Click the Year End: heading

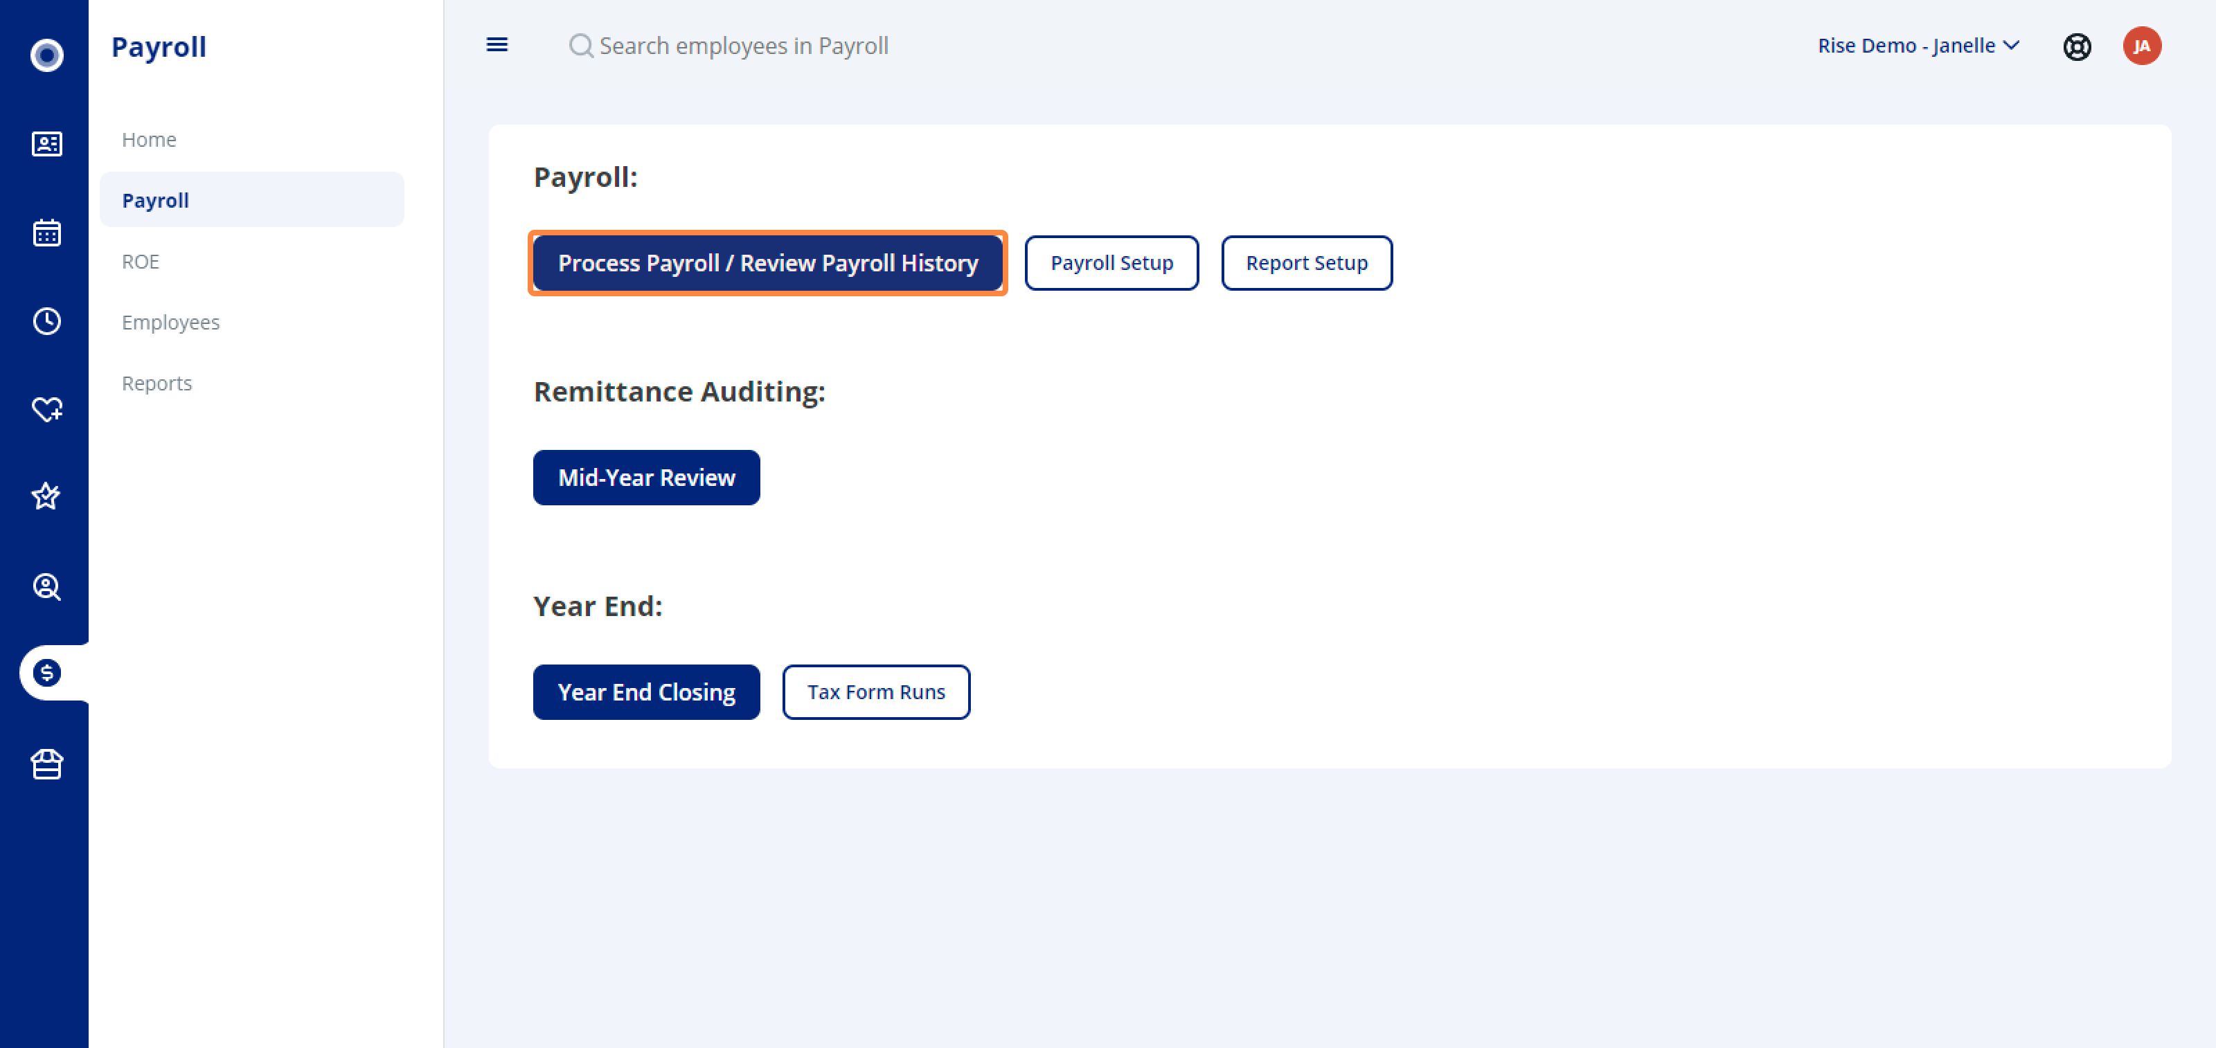click(x=597, y=606)
